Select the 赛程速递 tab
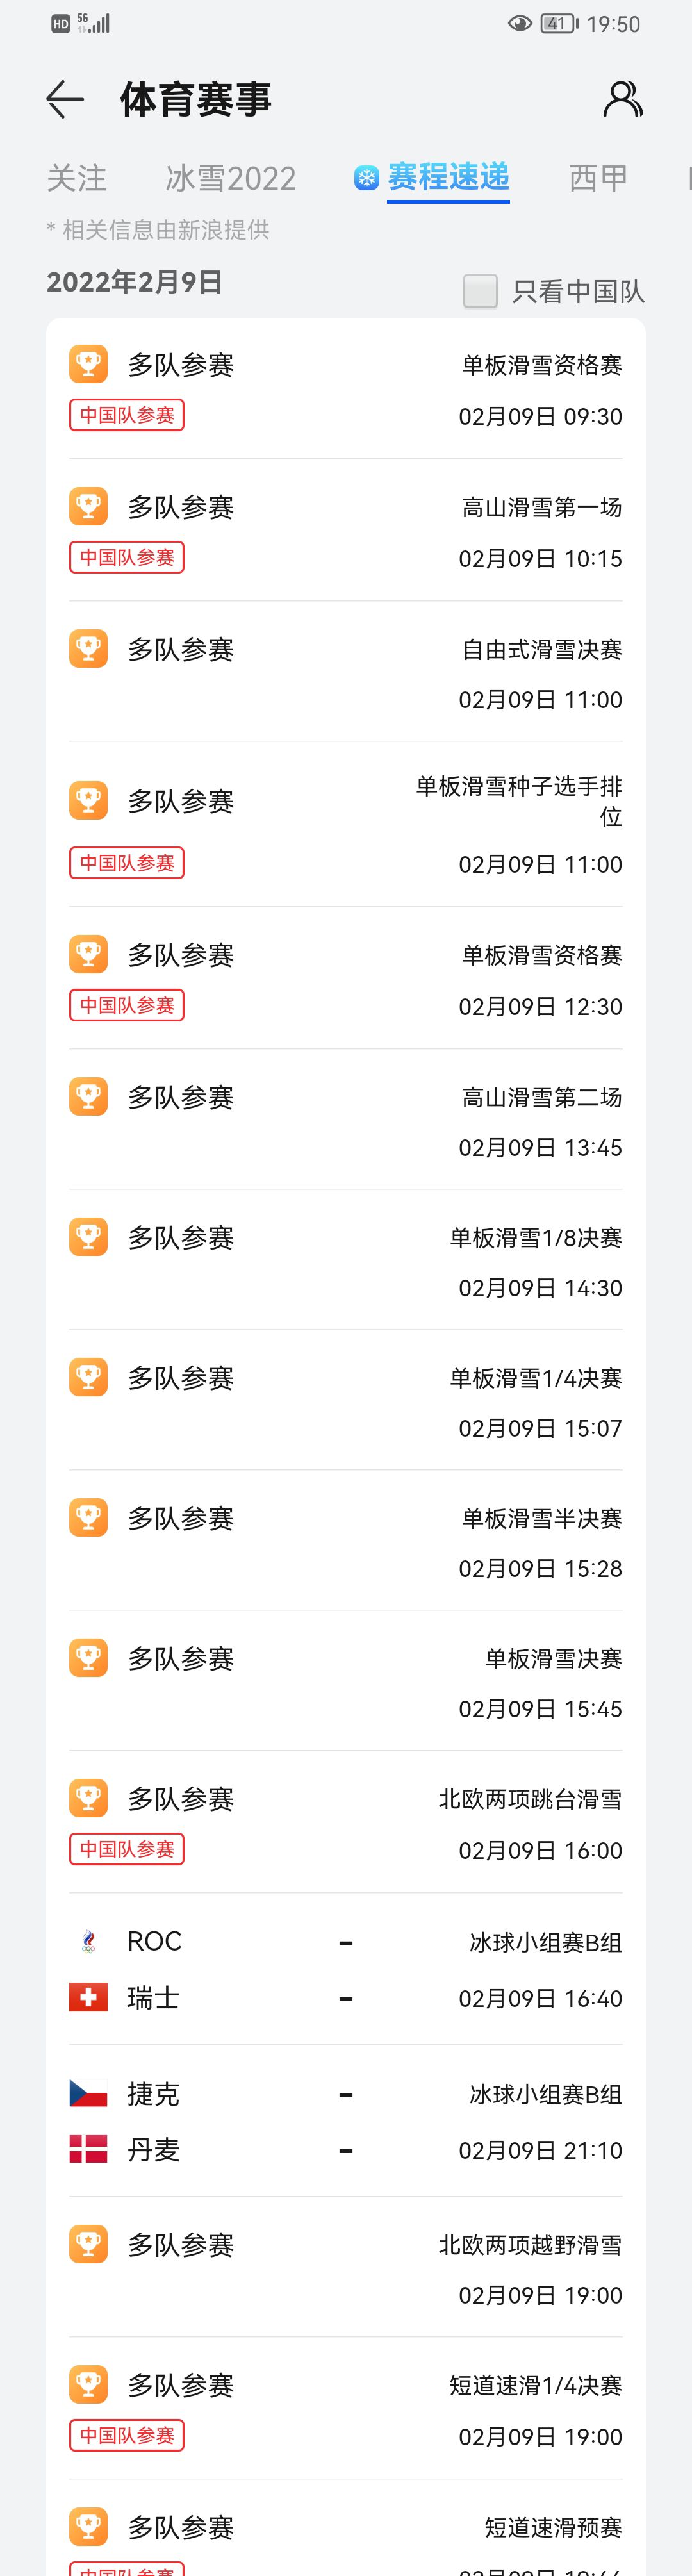 tap(448, 177)
